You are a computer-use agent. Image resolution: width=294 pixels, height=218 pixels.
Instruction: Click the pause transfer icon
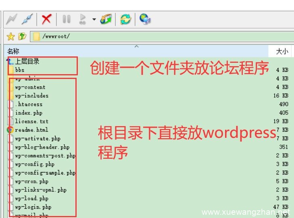coord(67,19)
